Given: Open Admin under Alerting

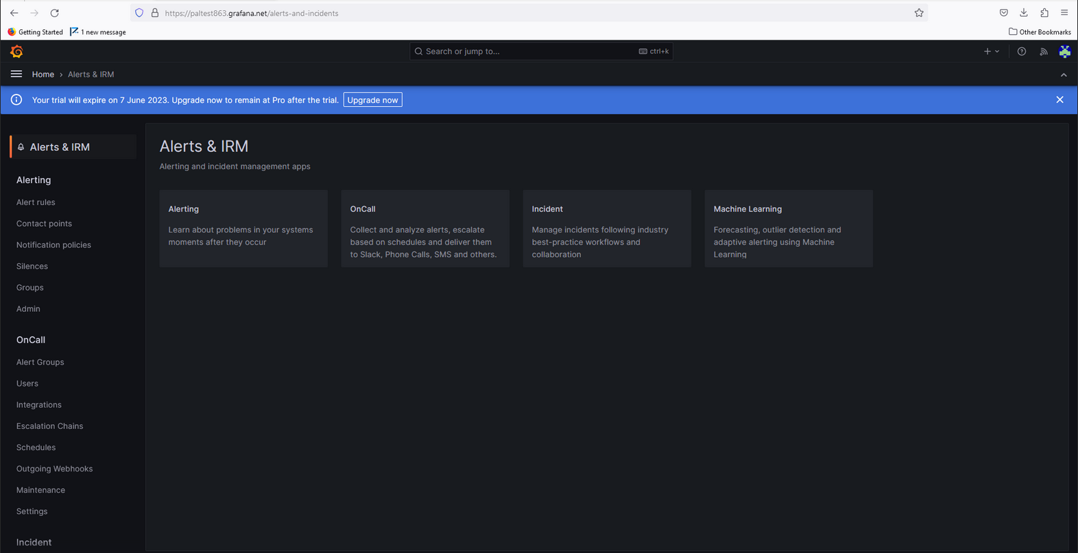Looking at the screenshot, I should tap(28, 308).
